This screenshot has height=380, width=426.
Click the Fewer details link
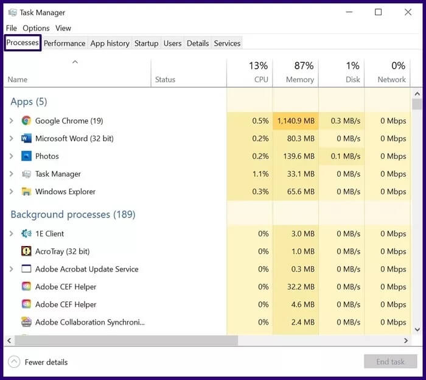46,362
